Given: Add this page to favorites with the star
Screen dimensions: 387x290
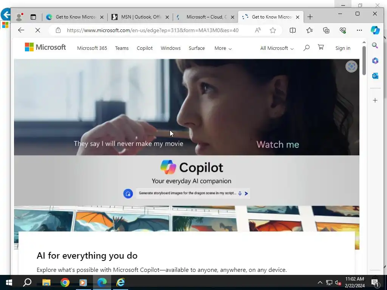Looking at the screenshot, I should 273,30.
